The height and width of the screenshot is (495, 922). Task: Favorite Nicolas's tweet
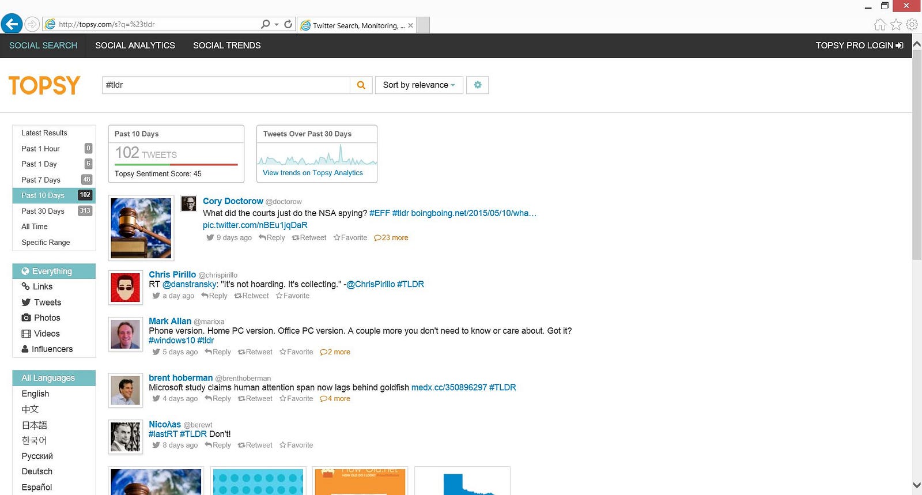(296, 445)
